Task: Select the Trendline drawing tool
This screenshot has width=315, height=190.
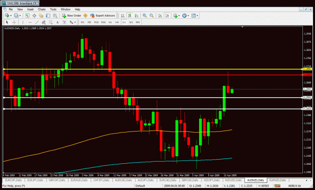Action: [x=37, y=22]
